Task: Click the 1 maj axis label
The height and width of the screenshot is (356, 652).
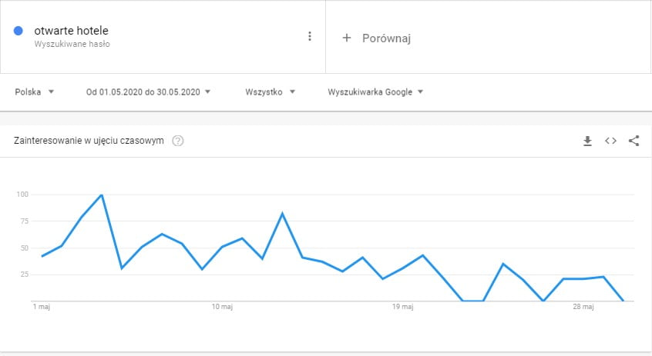Action: pyautogui.click(x=42, y=307)
